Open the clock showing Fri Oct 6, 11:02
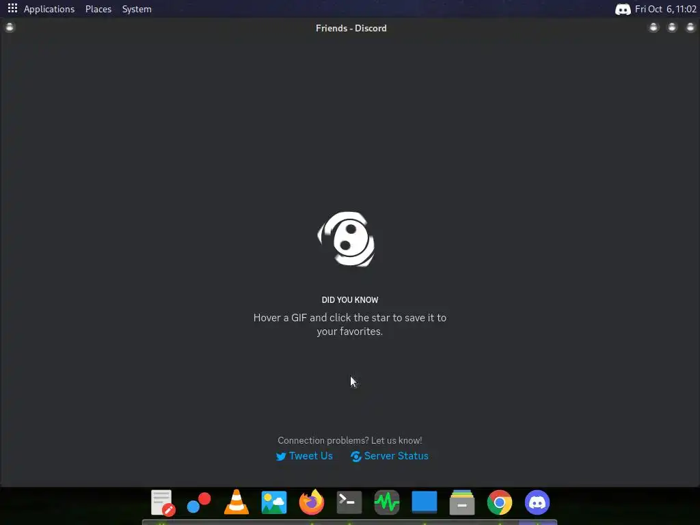 tap(665, 9)
